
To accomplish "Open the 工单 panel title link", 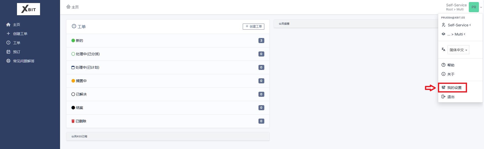I will coord(82,27).
